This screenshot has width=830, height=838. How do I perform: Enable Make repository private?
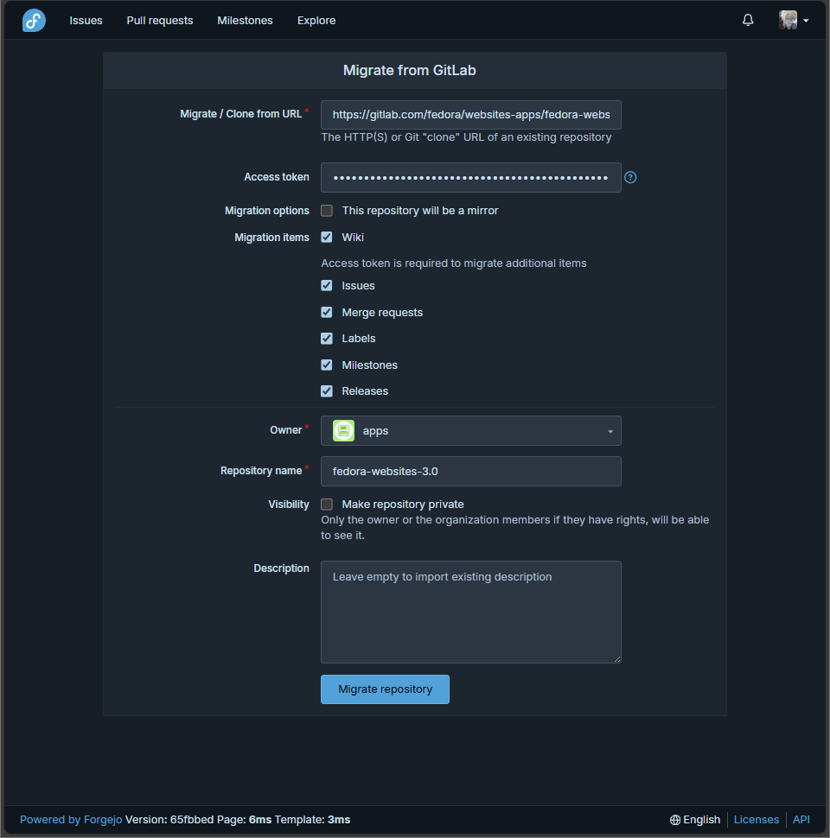[x=327, y=504]
